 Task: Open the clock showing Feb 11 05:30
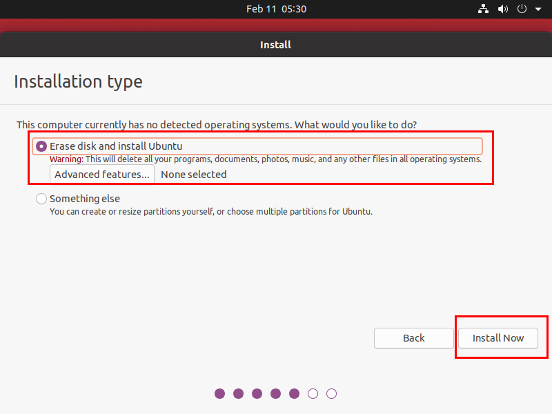pyautogui.click(x=276, y=9)
